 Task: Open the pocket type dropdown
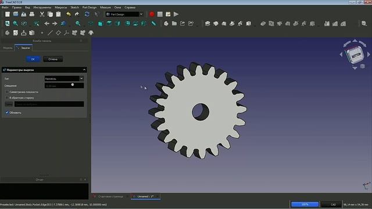pyautogui.click(x=64, y=78)
